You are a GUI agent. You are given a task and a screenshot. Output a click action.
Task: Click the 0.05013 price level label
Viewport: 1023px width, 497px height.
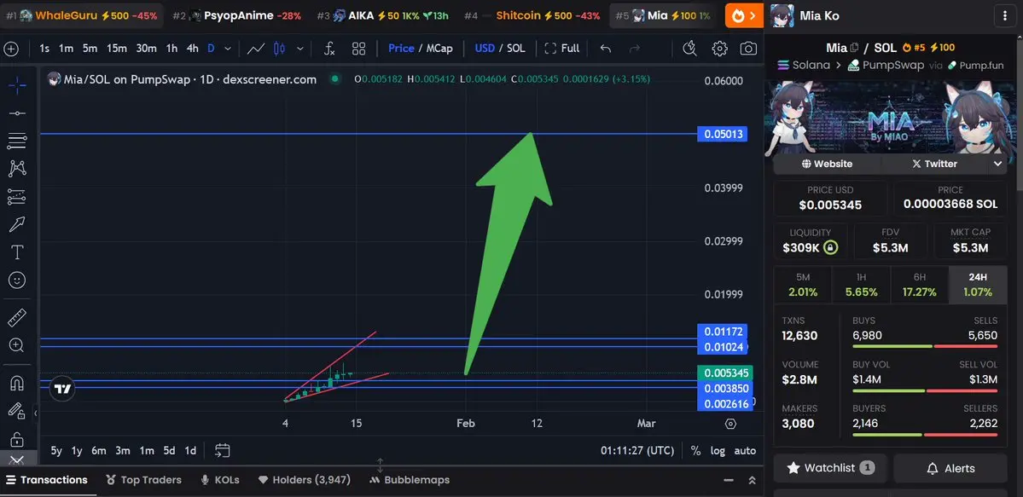coord(722,135)
